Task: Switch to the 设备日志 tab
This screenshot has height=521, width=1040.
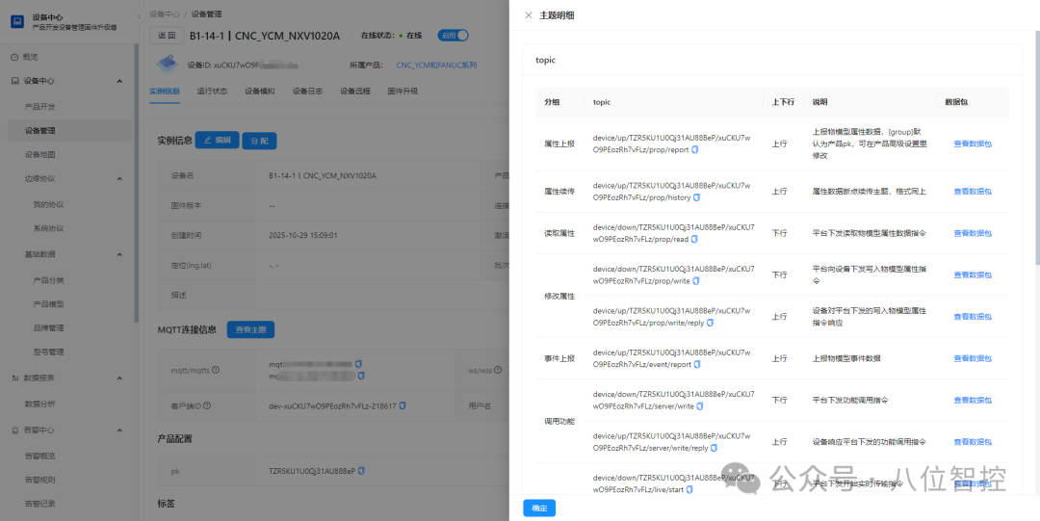Action: pyautogui.click(x=308, y=91)
